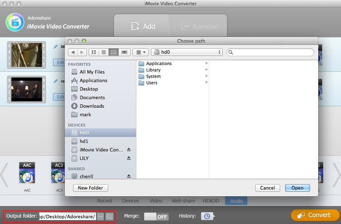The width and height of the screenshot is (341, 224).
Task: Click the Output folder path field
Action: (67, 217)
